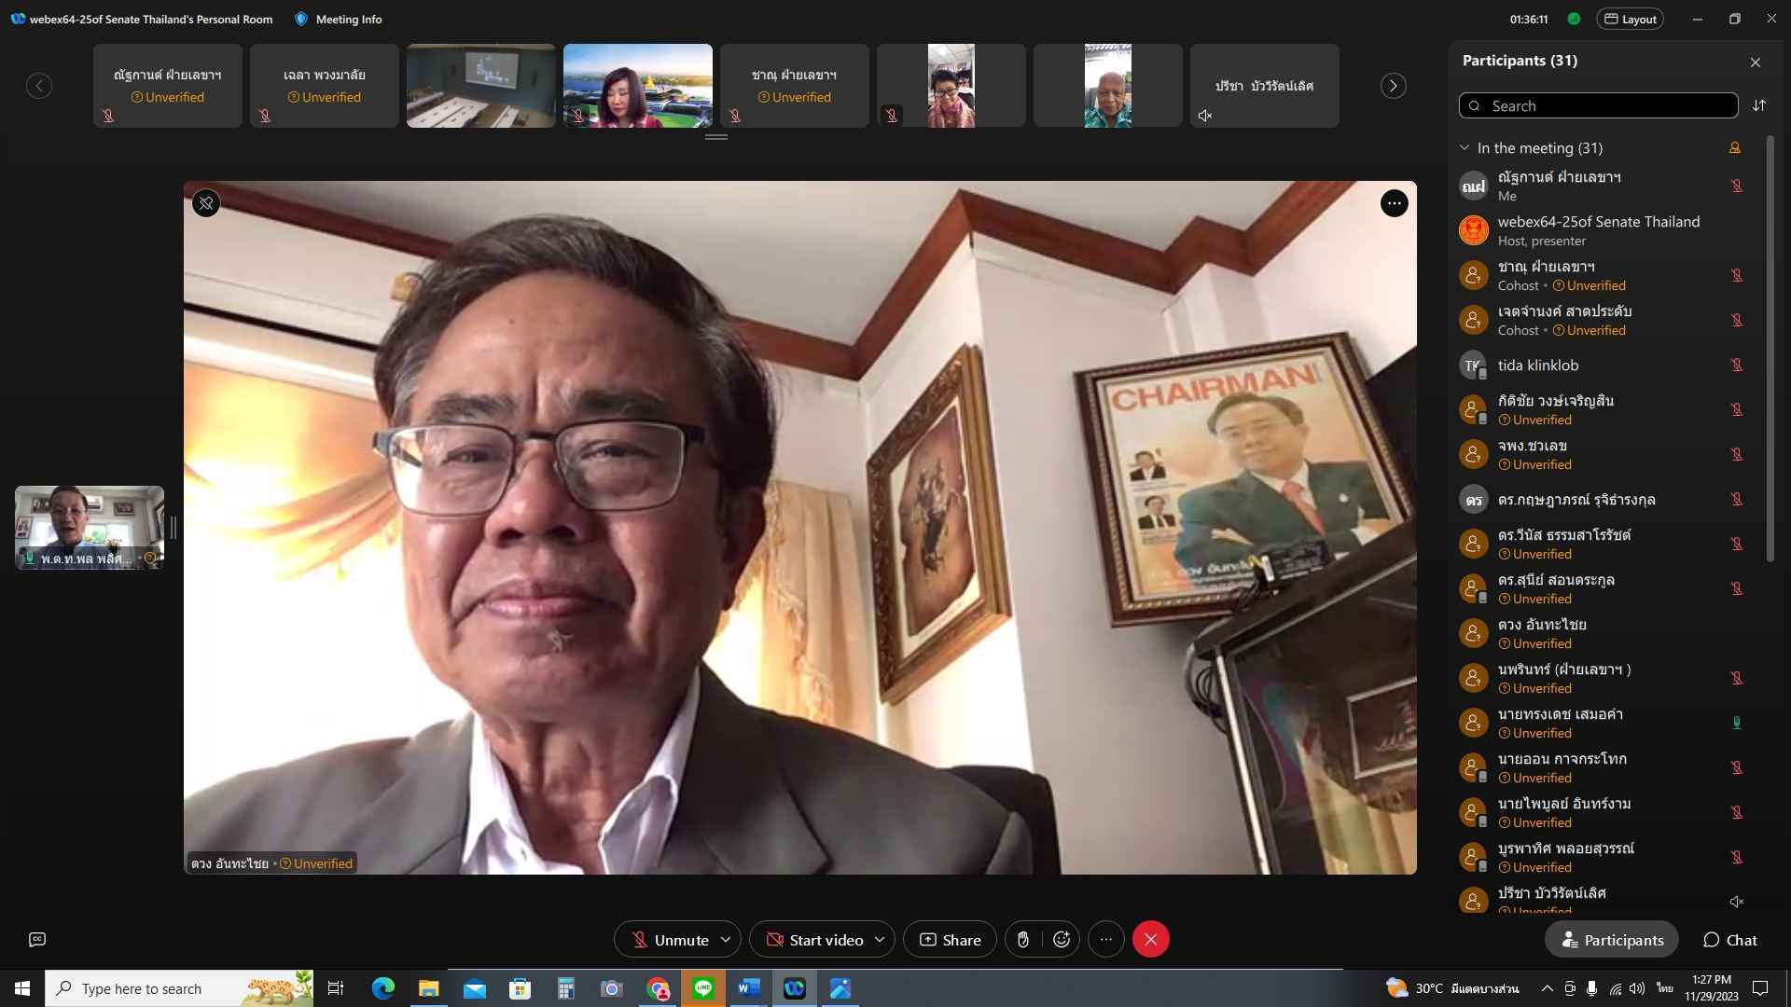Click the red leave meeting button

click(1151, 940)
